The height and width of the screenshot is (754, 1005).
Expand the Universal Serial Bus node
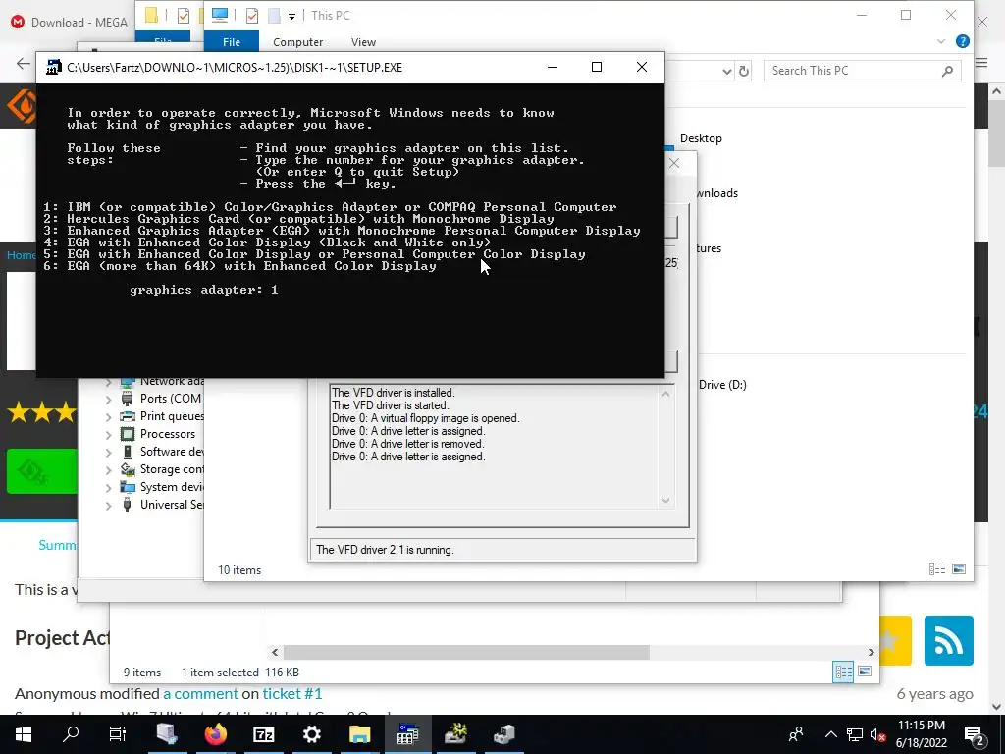pyautogui.click(x=108, y=506)
